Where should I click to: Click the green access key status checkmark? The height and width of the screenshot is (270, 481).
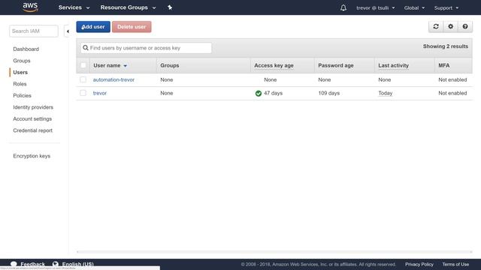[x=259, y=93]
